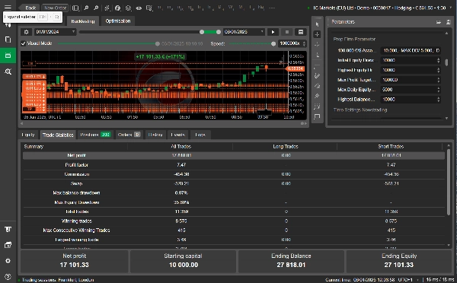The image size is (457, 283).
Task: Click the three-dots more timeframes icon
Action: click(272, 8)
